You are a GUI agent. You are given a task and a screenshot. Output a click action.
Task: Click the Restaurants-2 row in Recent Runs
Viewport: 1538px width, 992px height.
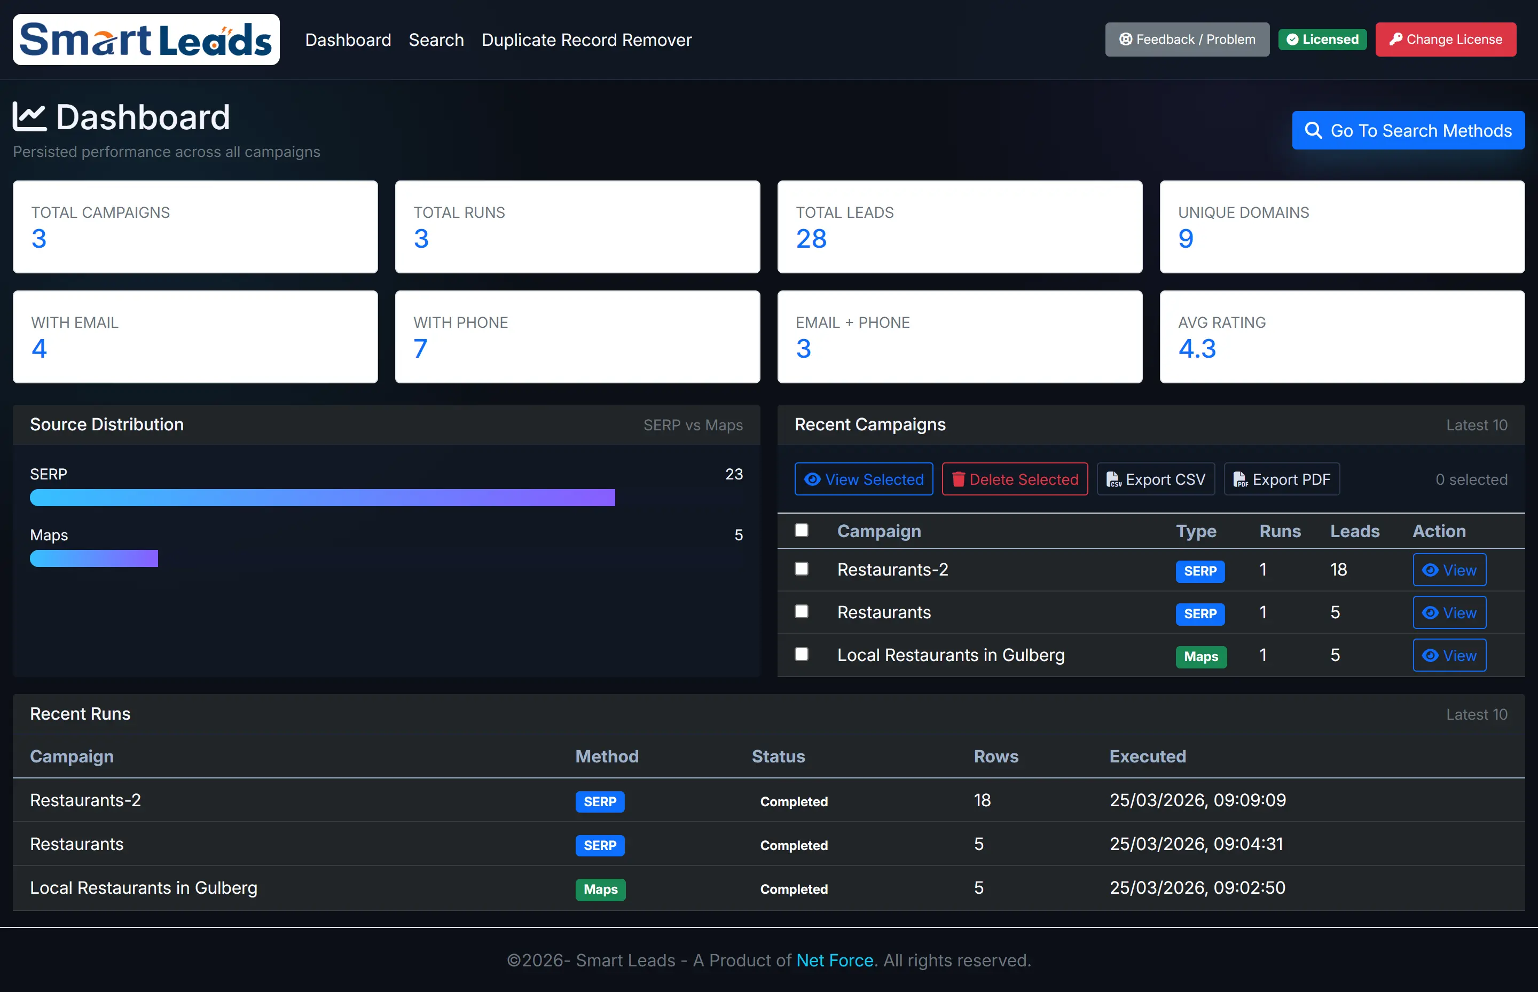pos(85,800)
